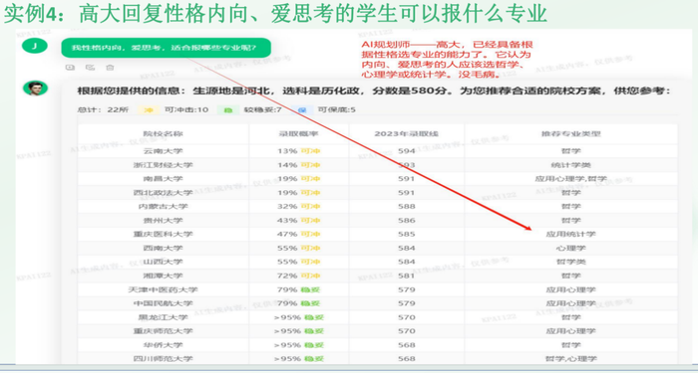The width and height of the screenshot is (698, 373).
Task: Click the 2023年录取线 column header
Action: coord(407,133)
